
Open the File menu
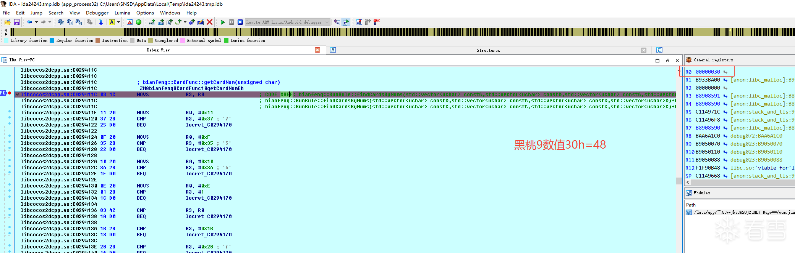6,13
